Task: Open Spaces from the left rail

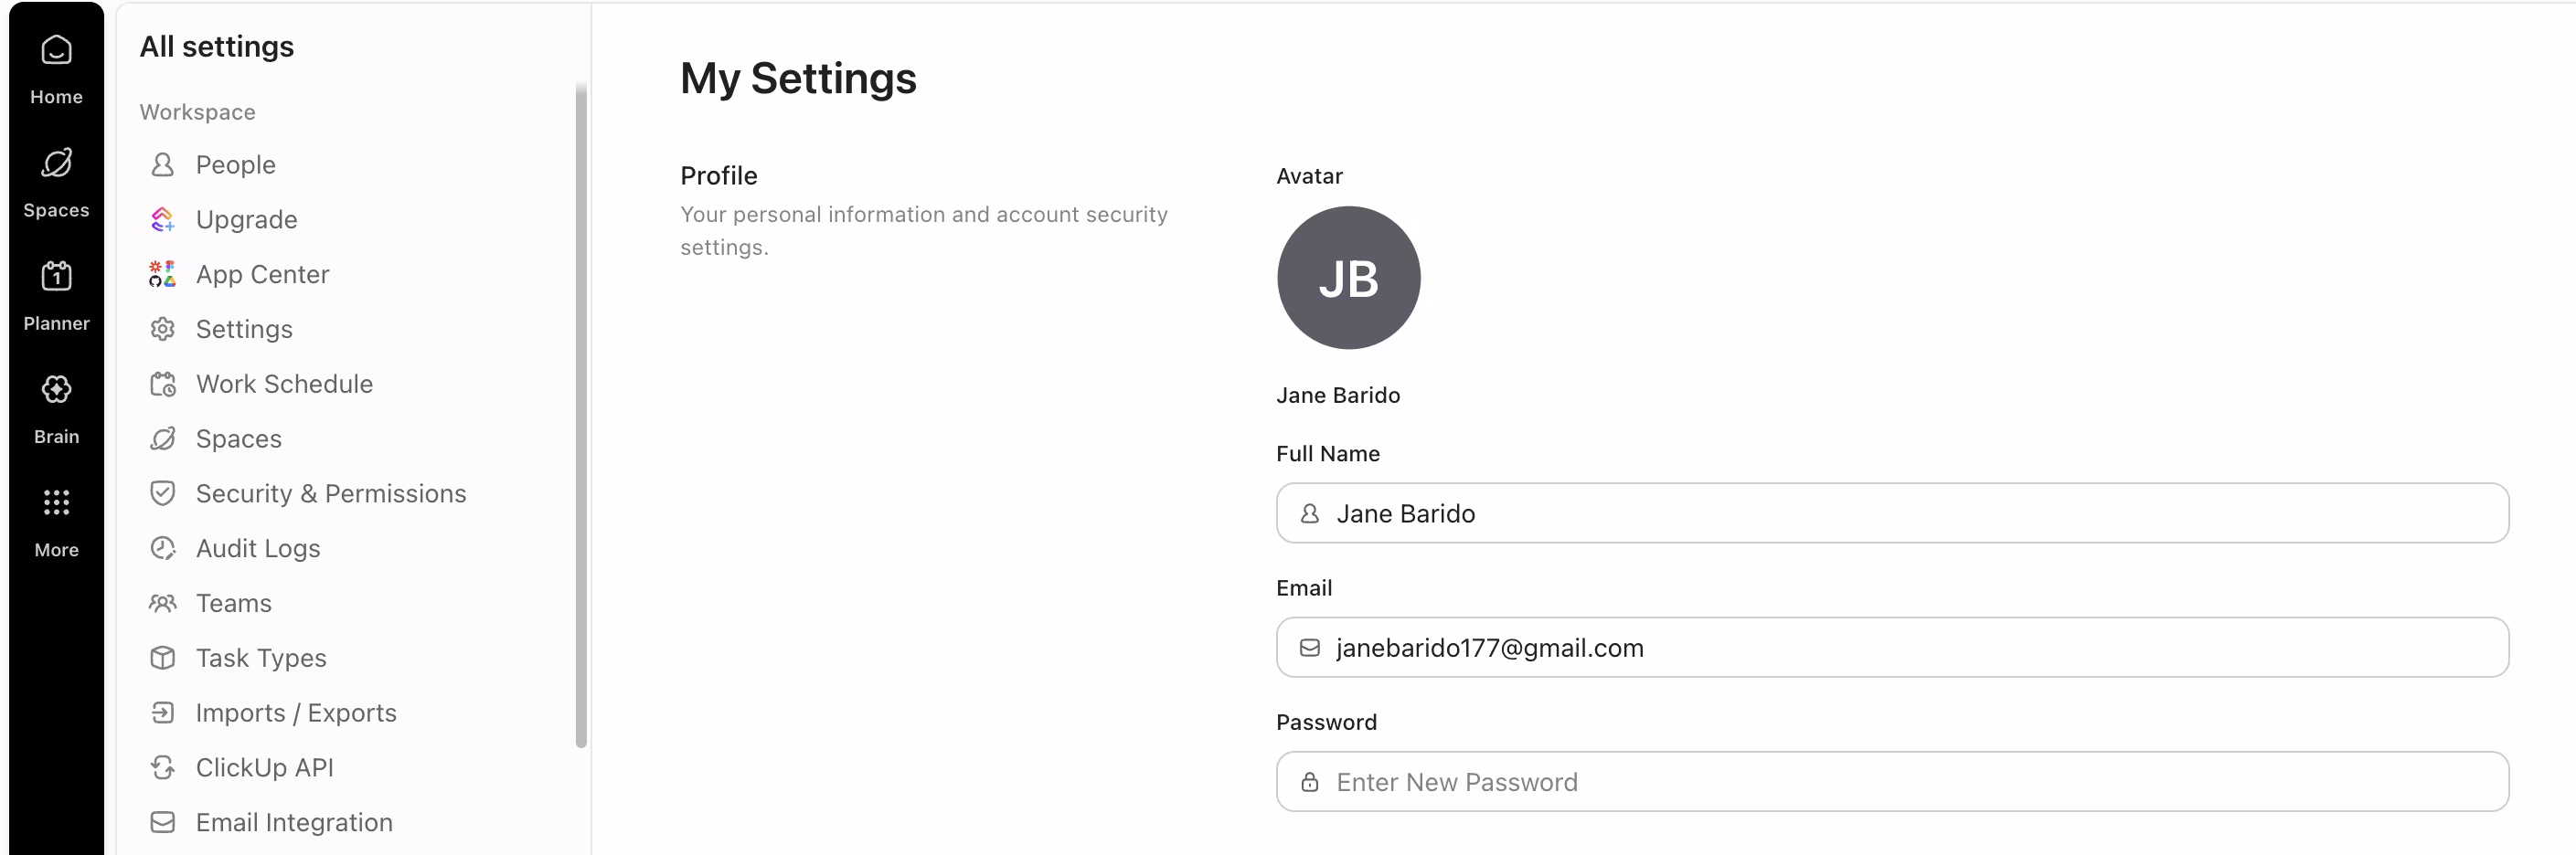Action: pyautogui.click(x=56, y=164)
